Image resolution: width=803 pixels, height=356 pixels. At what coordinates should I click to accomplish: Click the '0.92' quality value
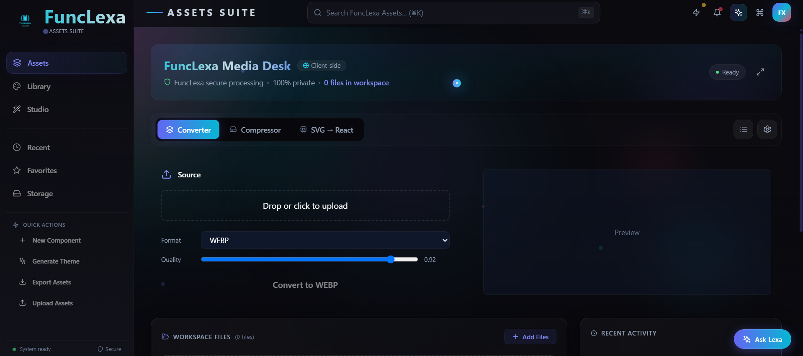tap(430, 259)
